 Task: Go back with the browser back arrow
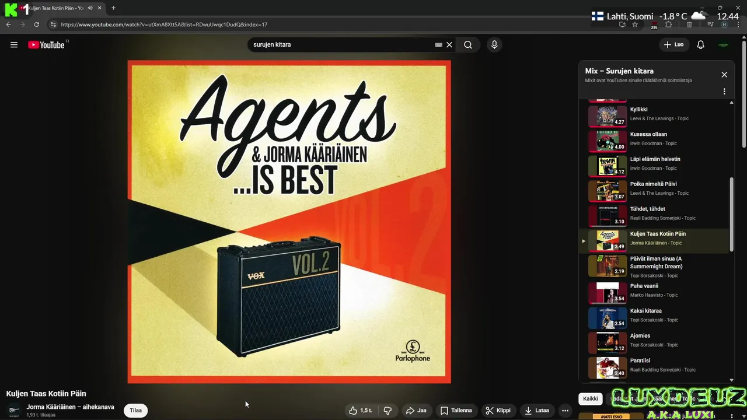[x=8, y=24]
